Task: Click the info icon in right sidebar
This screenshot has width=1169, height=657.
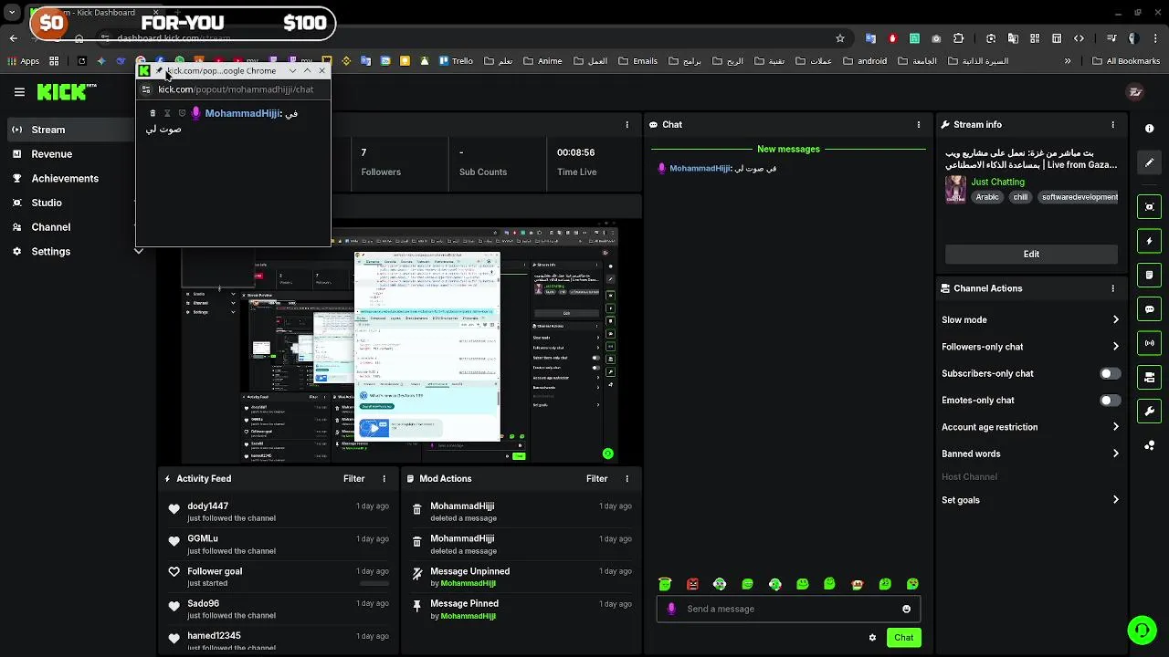Action: click(1149, 129)
